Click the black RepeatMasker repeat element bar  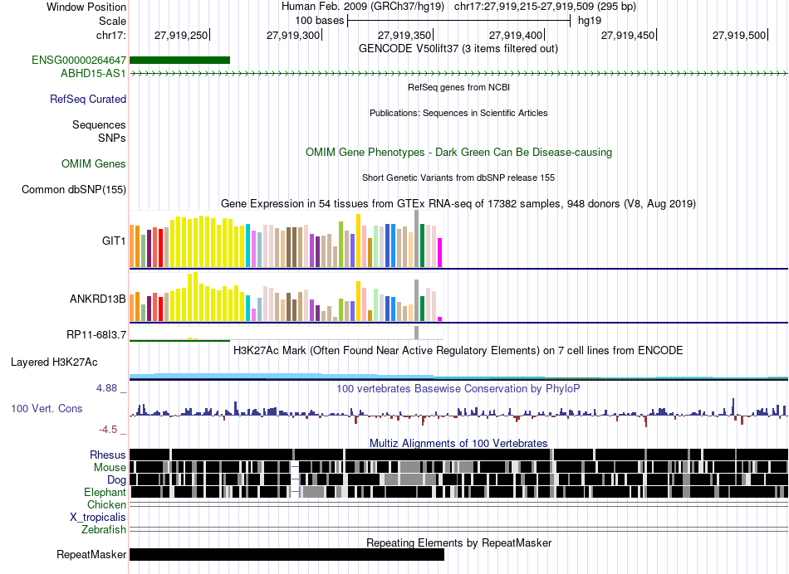[287, 554]
